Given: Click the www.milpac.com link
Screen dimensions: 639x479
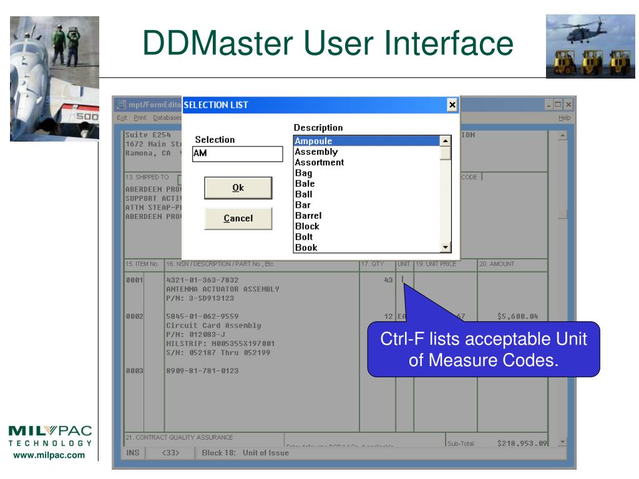Looking at the screenshot, I should 49,455.
